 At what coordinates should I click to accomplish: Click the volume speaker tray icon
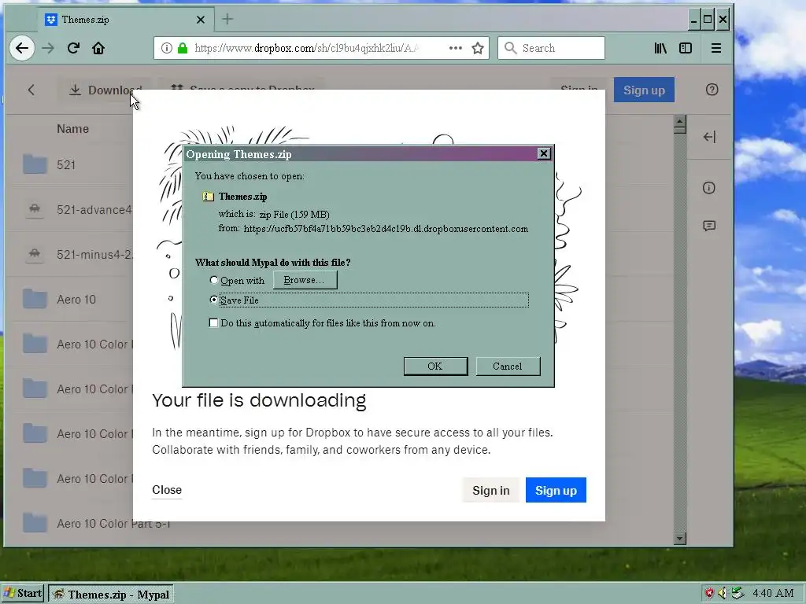723,594
